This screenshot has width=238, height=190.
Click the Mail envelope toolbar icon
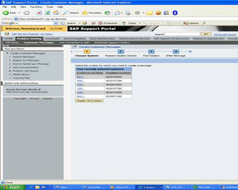pyautogui.click(x=118, y=13)
